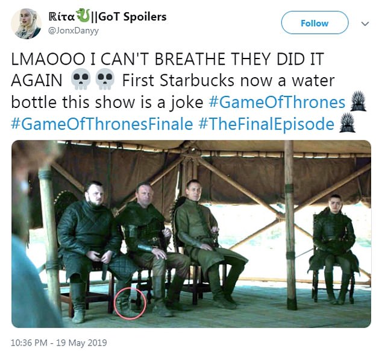Click Iron Throne emoji after #GameOfThrones
382x351 pixels.
point(358,101)
